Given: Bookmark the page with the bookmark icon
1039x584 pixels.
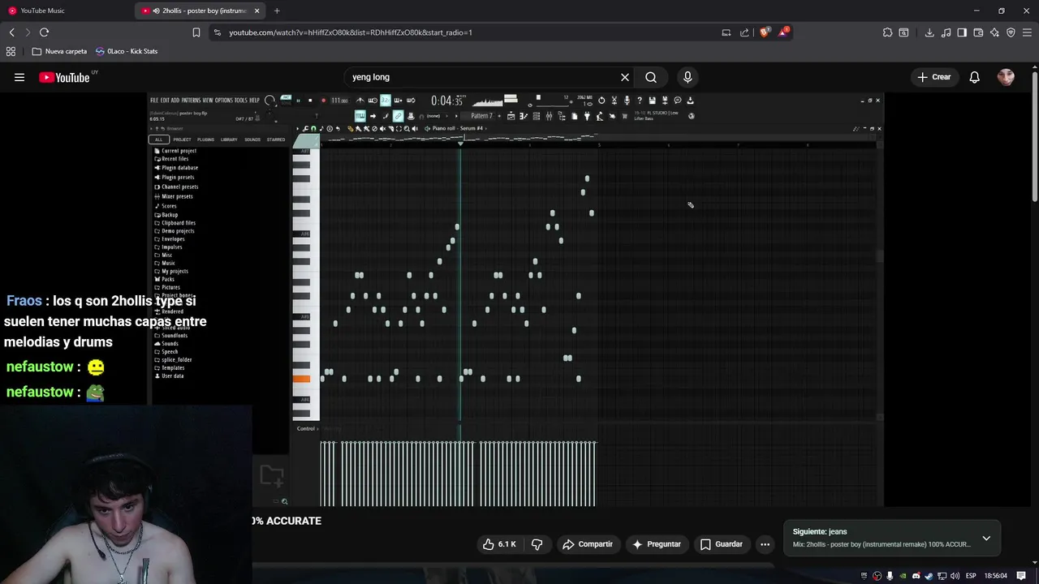Looking at the screenshot, I should pos(196,32).
